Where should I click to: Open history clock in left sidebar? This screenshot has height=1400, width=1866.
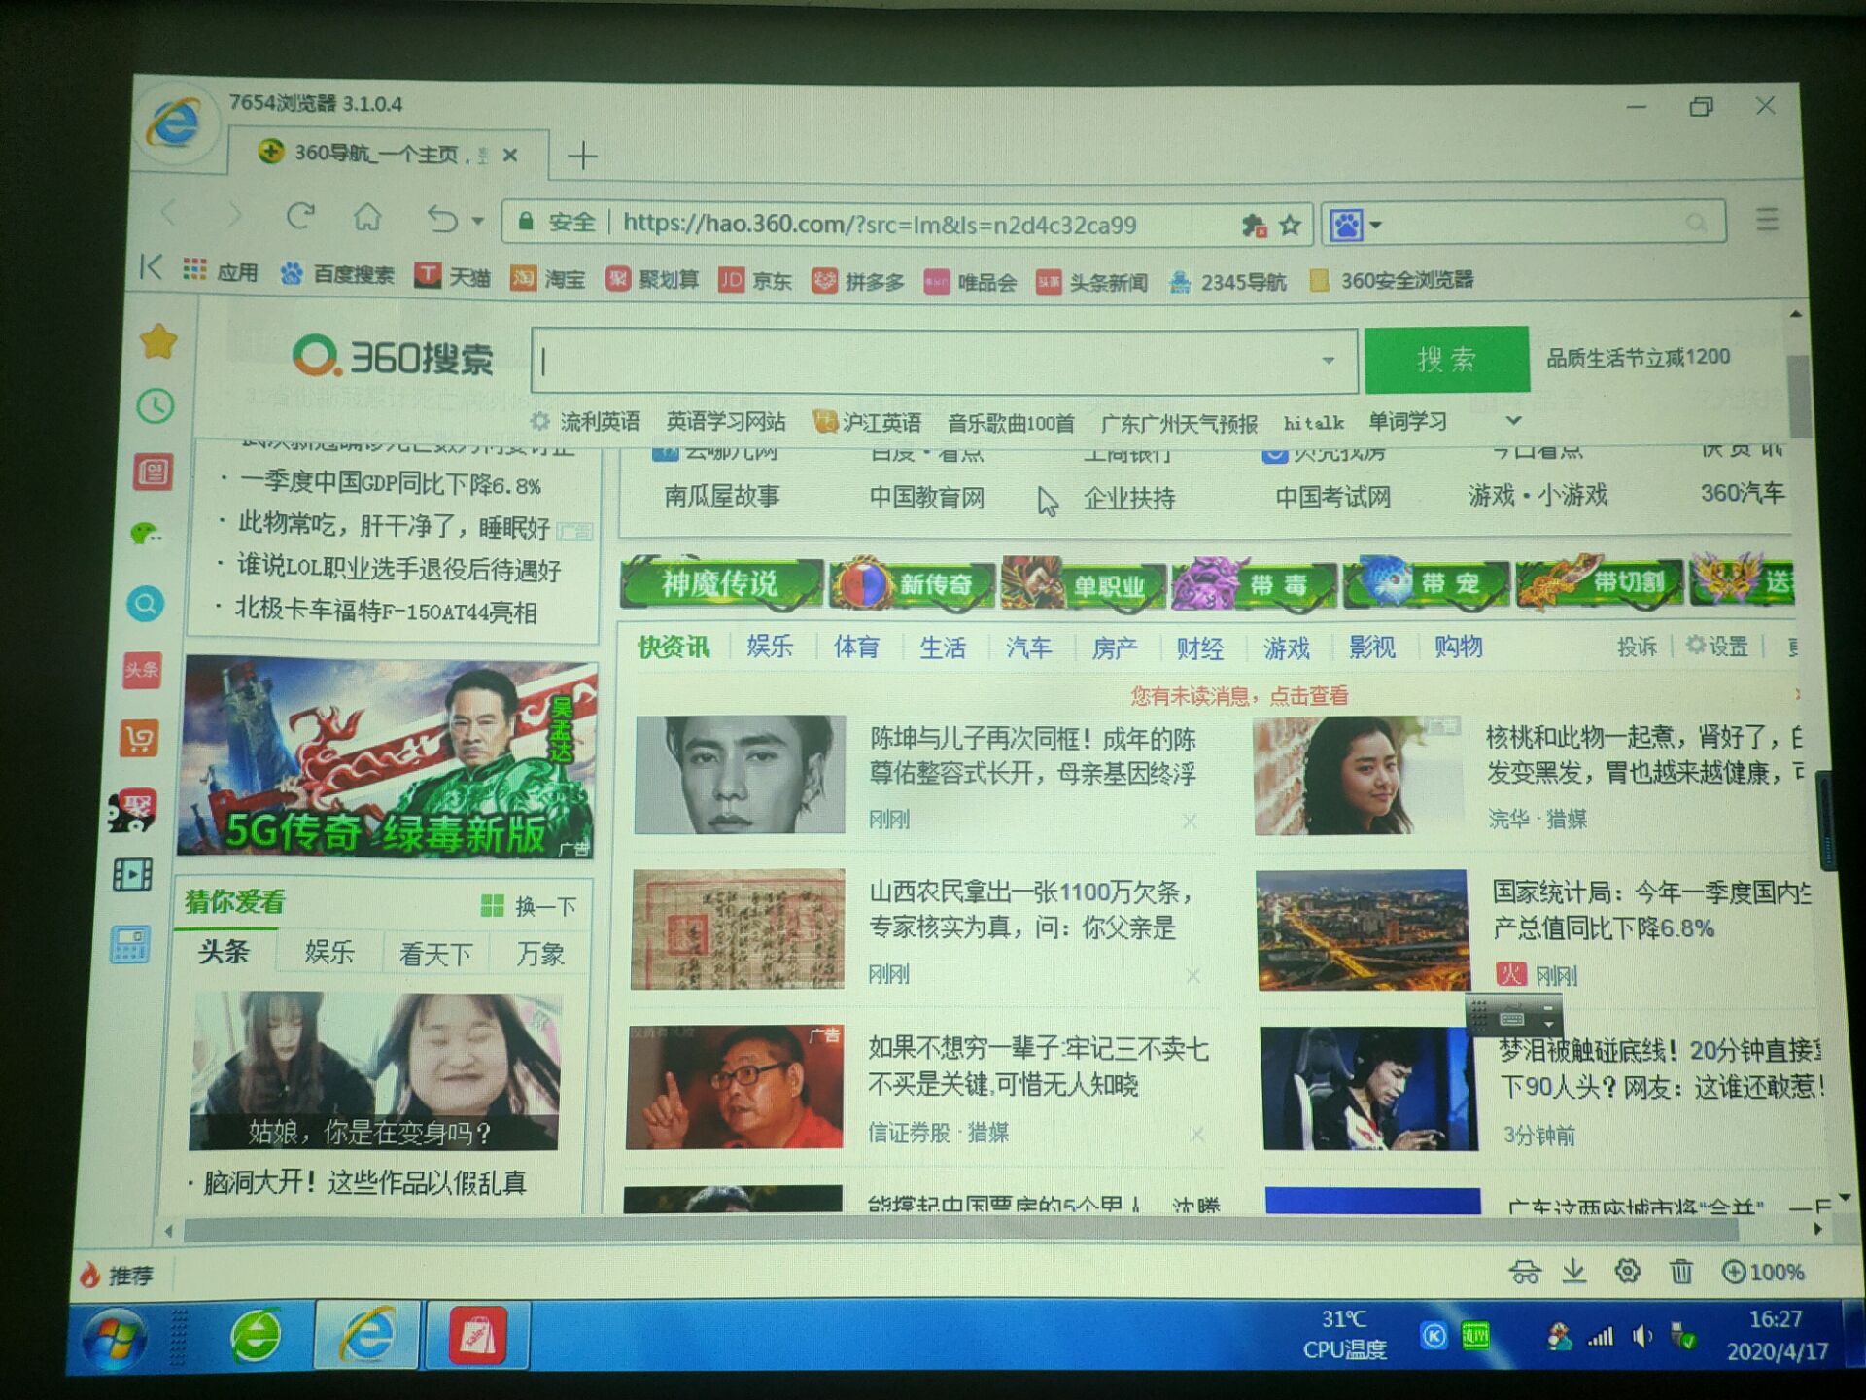(x=155, y=405)
